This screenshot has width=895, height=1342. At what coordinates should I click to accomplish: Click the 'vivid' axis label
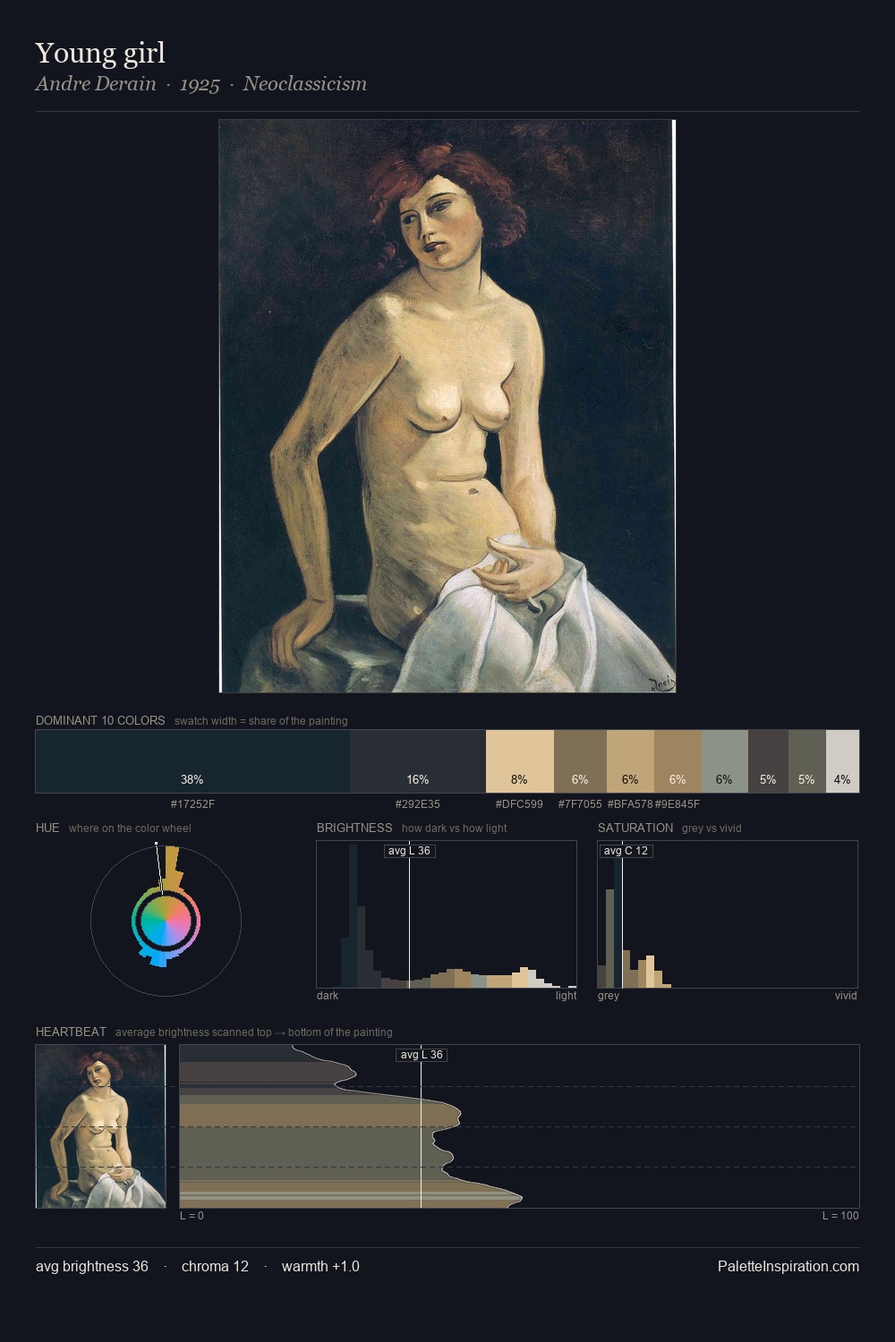pos(846,996)
